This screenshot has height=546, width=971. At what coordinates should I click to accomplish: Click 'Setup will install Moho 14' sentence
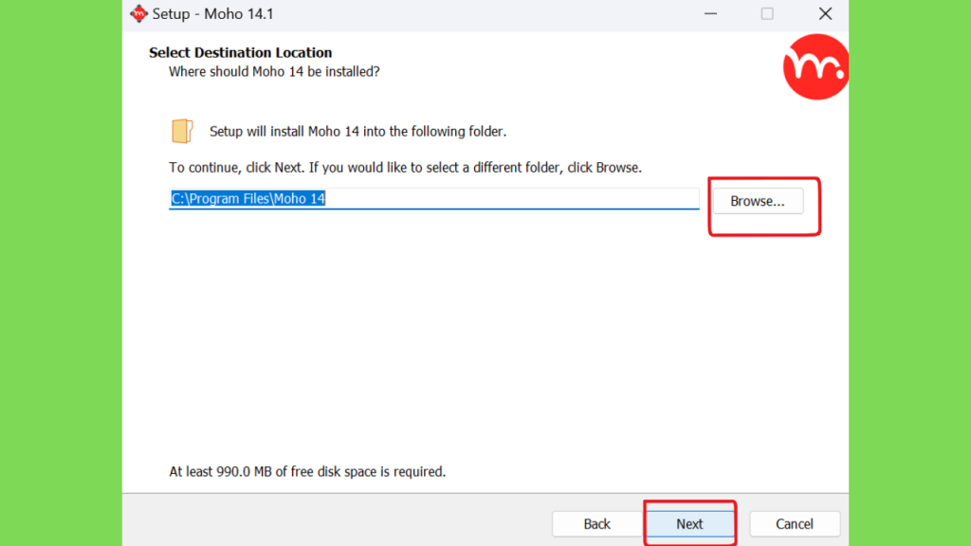coord(357,131)
